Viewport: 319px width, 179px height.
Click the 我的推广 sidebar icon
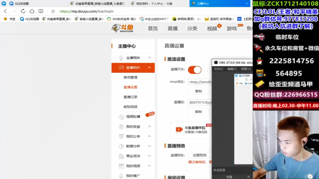point(121,176)
